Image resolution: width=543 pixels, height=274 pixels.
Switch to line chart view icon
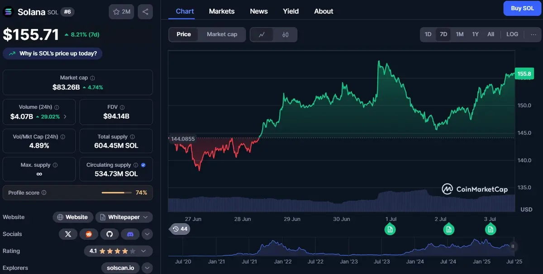coord(262,34)
